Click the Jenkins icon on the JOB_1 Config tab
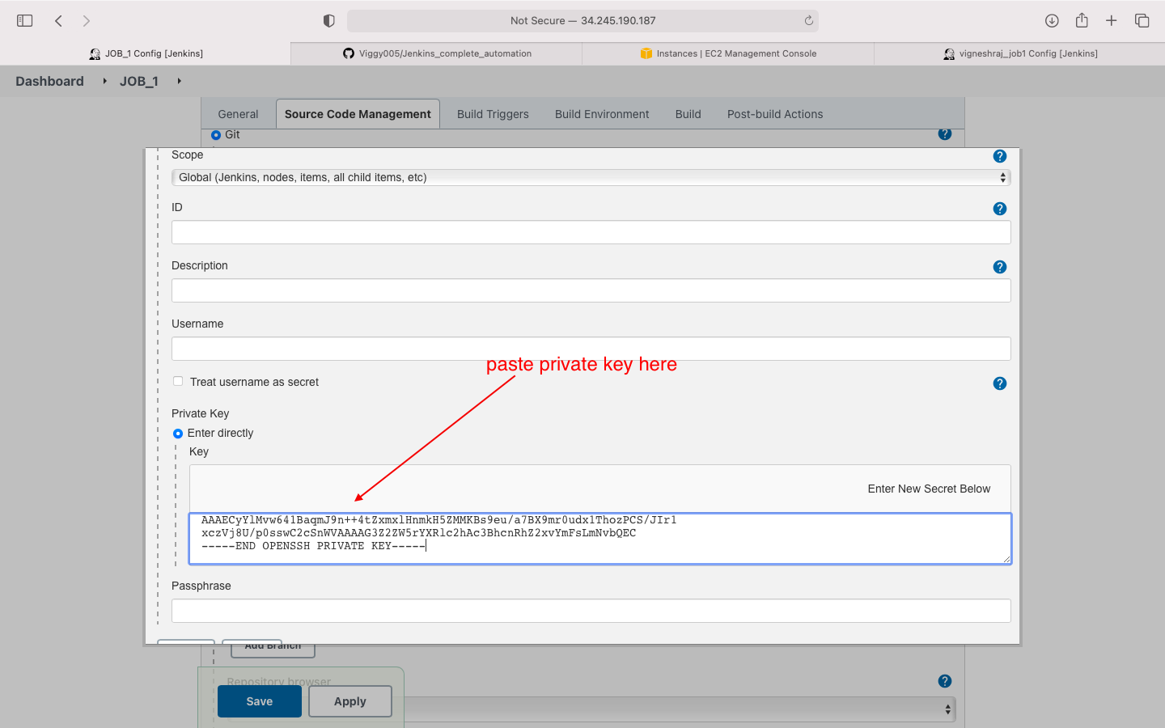 click(95, 53)
